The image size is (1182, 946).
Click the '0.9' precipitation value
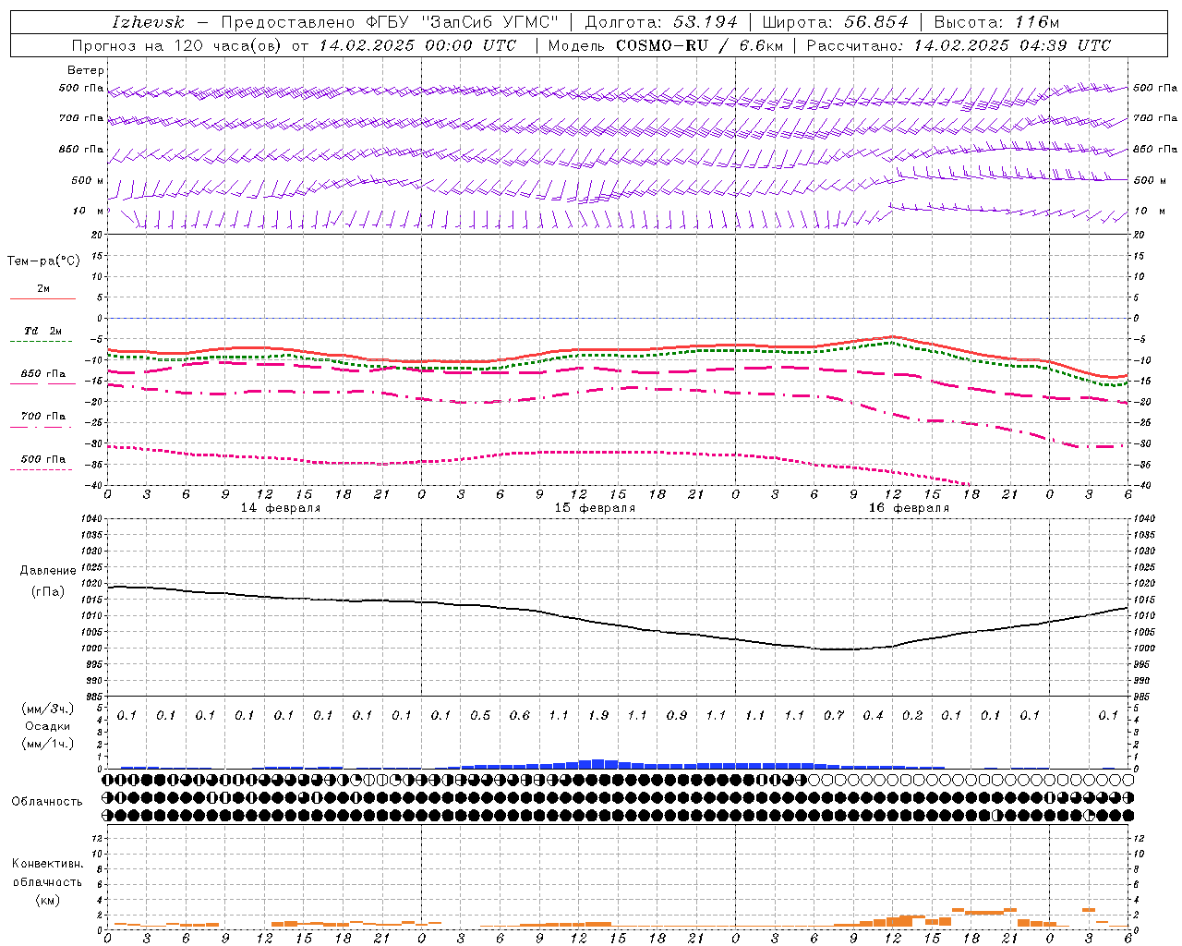pos(677,715)
